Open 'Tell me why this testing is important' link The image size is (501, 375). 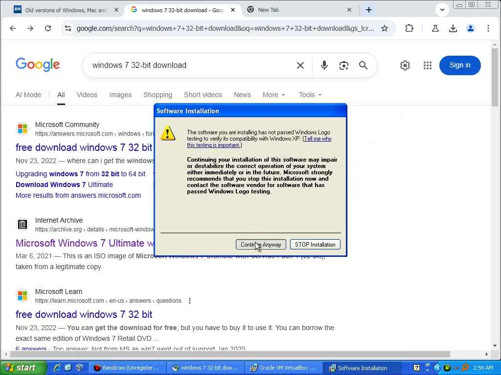coord(259,142)
